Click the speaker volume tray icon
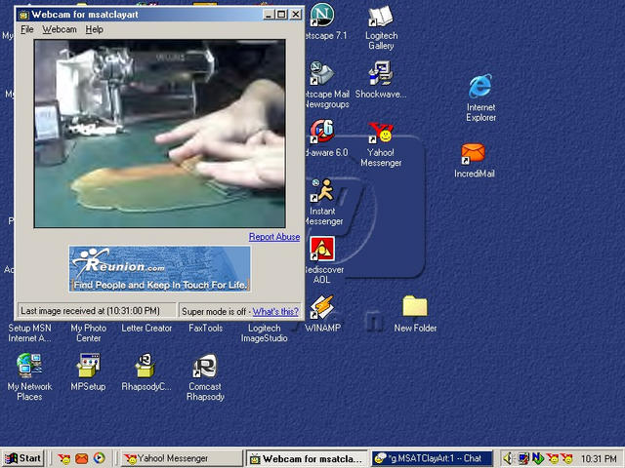The height and width of the screenshot is (468, 625). (508, 459)
